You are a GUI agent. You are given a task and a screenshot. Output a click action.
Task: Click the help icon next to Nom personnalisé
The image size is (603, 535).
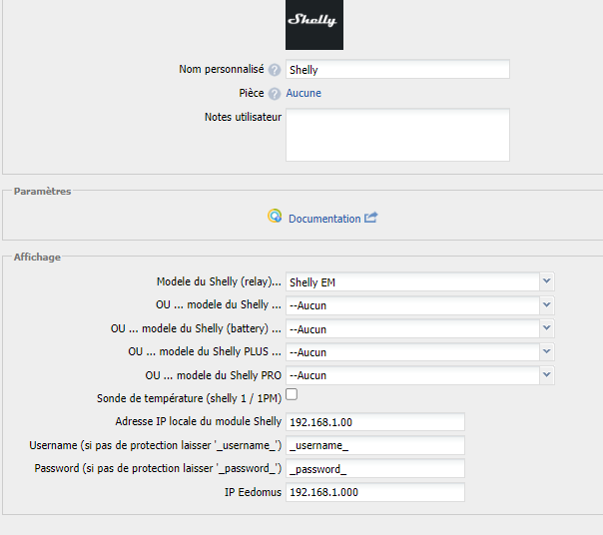pos(275,70)
